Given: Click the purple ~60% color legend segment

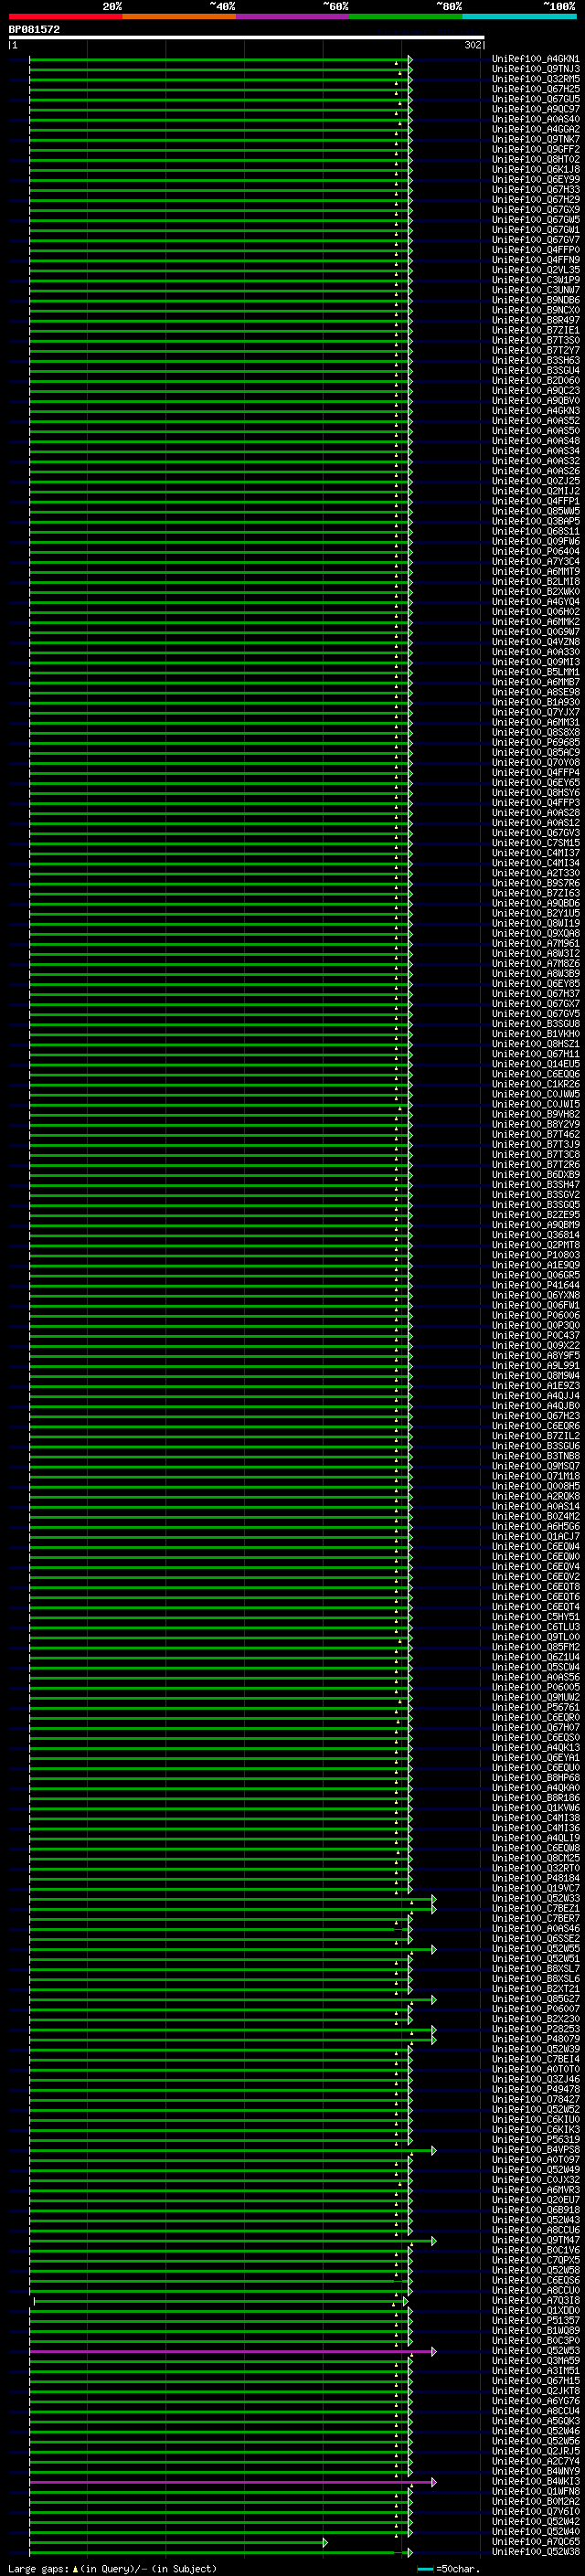Looking at the screenshot, I should coord(293,16).
